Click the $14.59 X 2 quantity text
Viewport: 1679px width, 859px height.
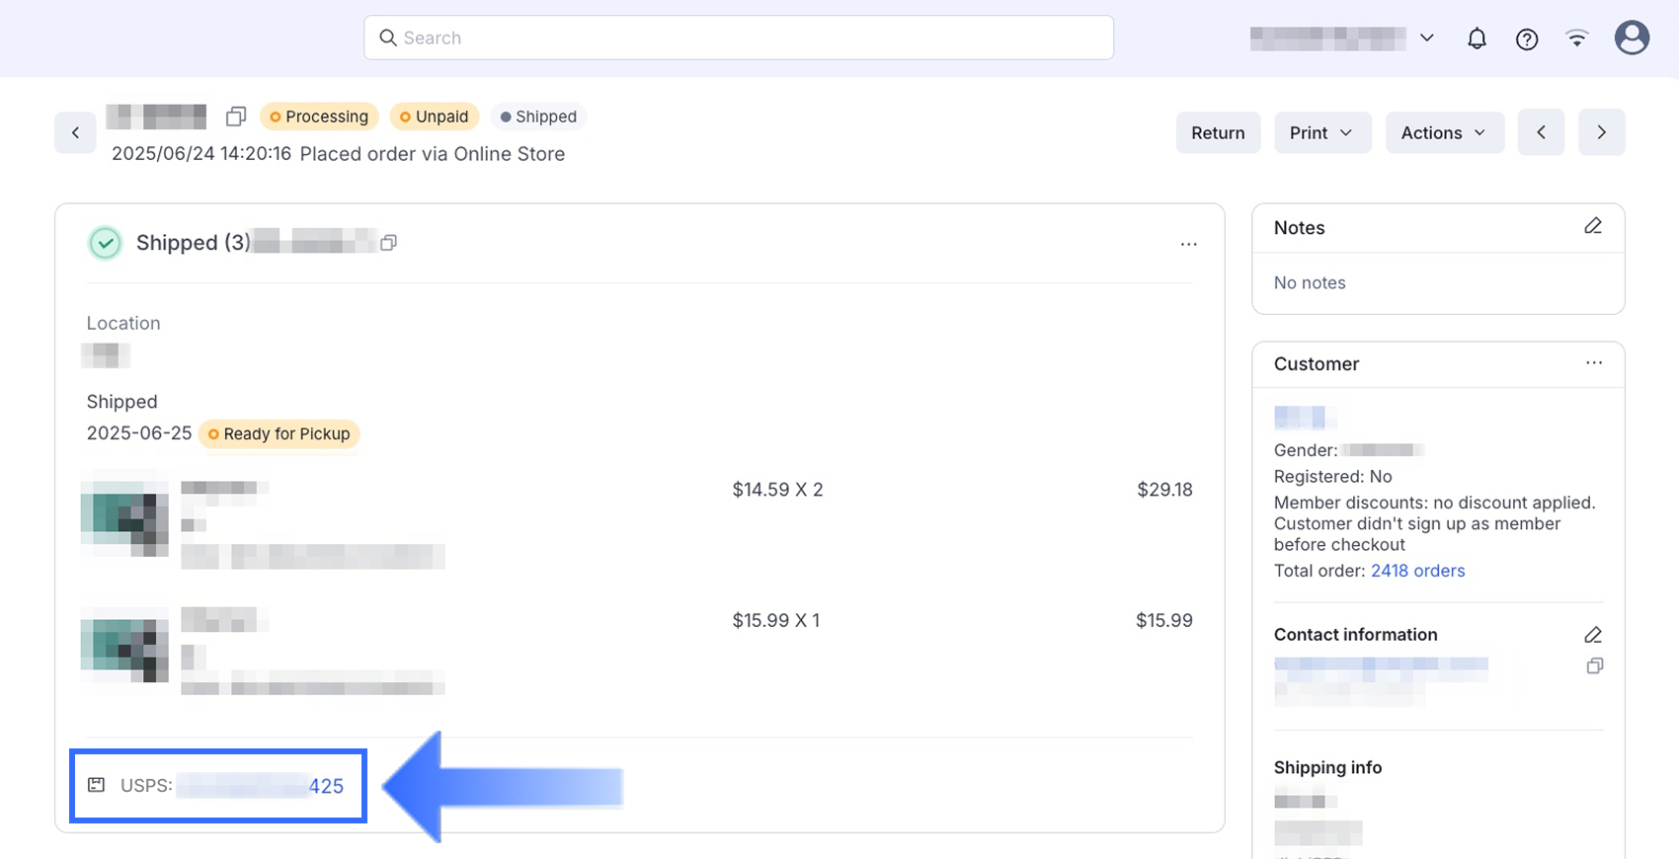point(777,490)
